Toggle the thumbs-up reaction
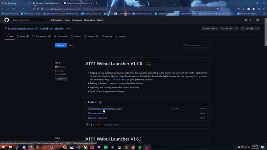Screen dimensions: 267x150 [x=92, y=125]
